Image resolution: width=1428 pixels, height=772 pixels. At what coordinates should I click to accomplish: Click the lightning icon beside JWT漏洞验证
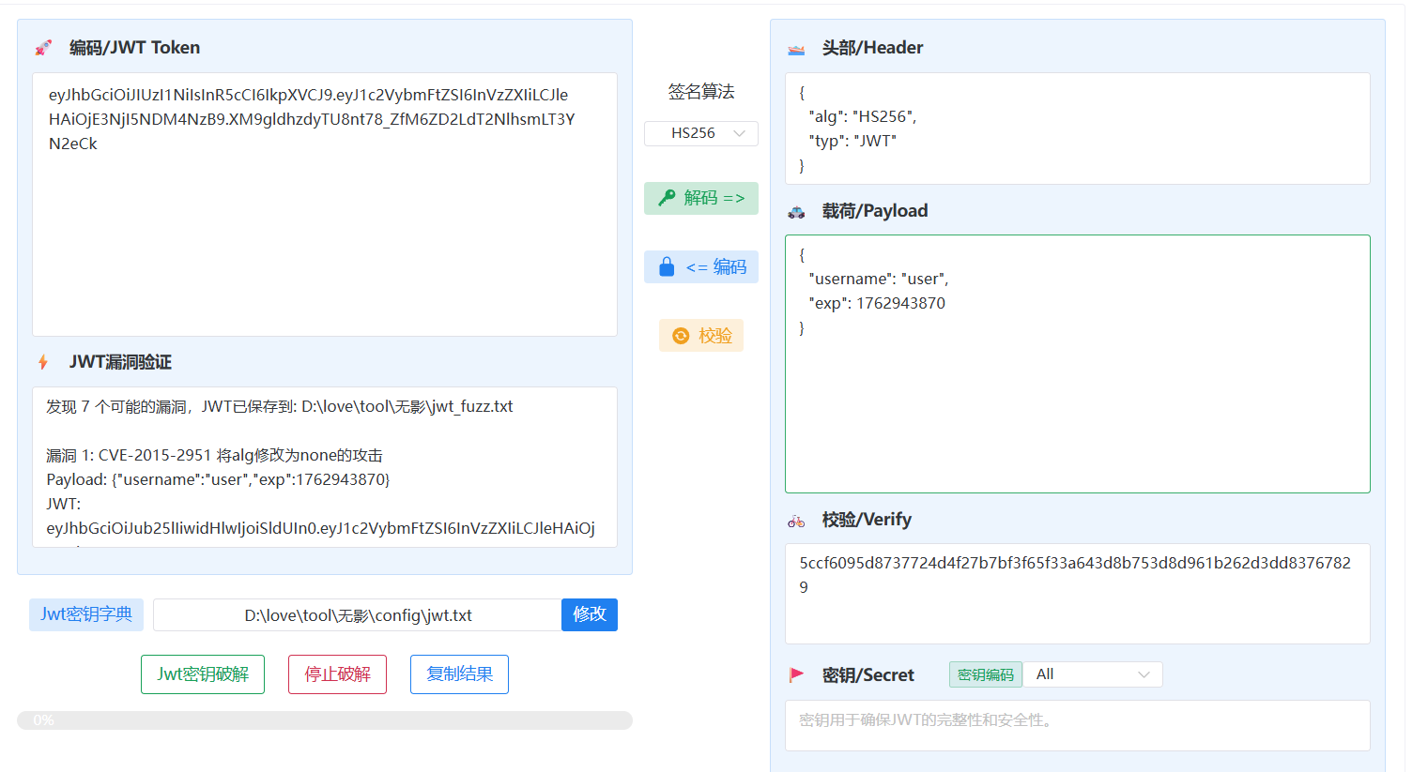tap(43, 362)
